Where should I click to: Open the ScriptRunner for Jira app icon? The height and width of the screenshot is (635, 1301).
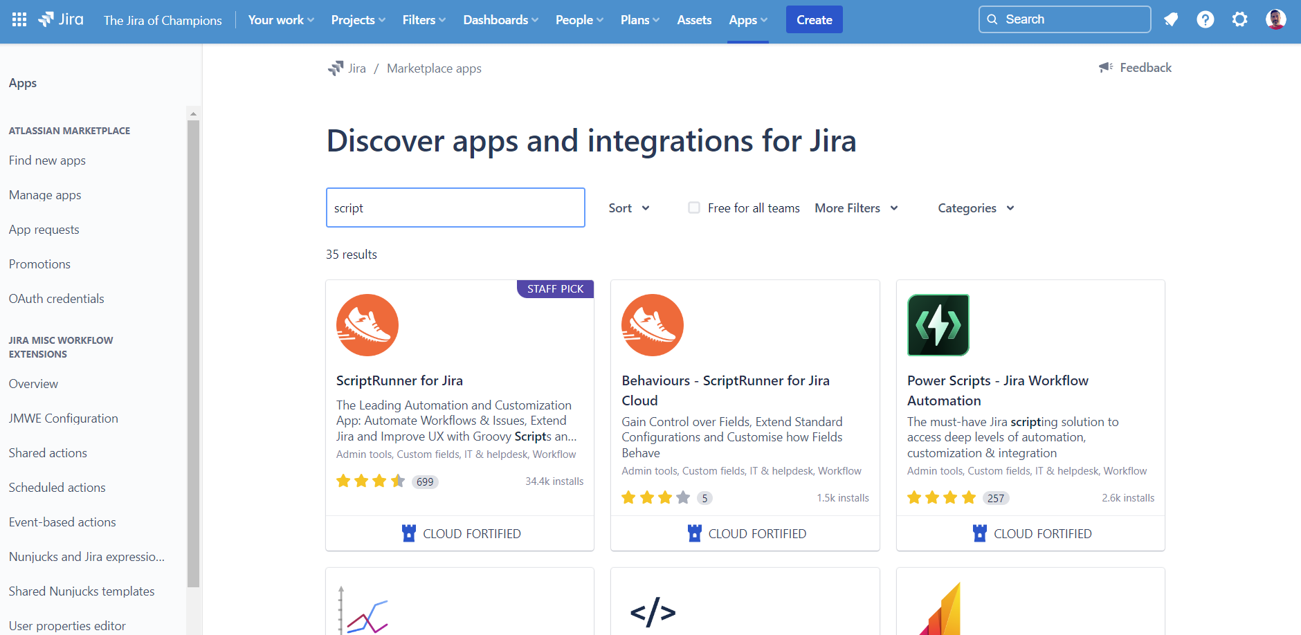point(367,325)
